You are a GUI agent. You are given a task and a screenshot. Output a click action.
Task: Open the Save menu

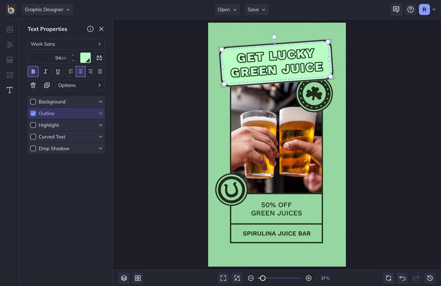pos(256,9)
